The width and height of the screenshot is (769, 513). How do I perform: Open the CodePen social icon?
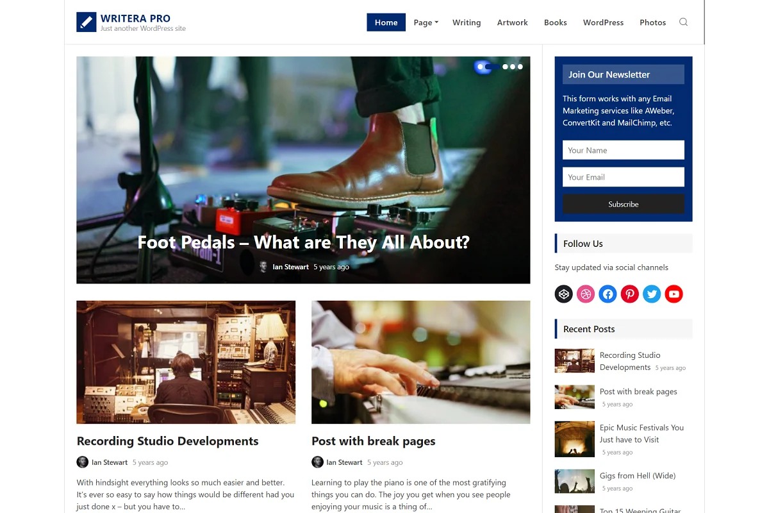(564, 294)
